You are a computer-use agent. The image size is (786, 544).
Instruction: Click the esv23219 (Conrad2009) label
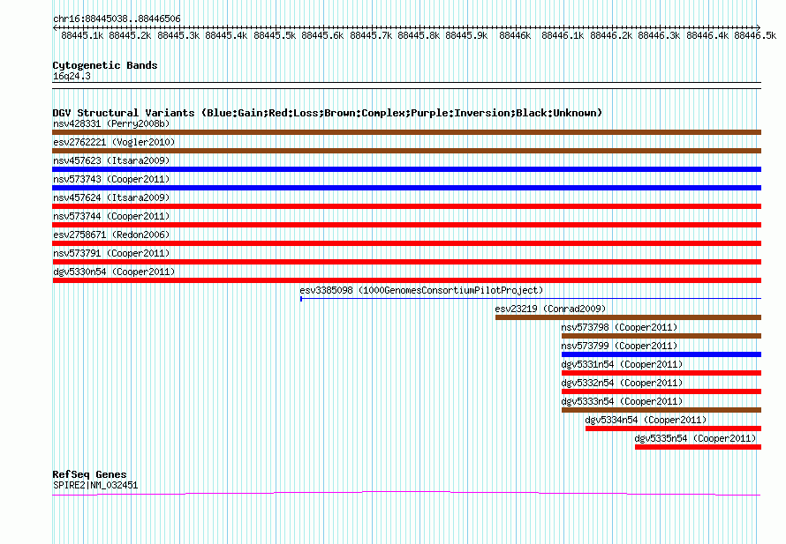coord(550,309)
